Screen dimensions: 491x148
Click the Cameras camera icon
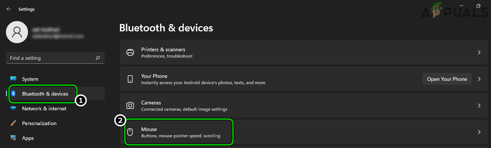(130, 106)
